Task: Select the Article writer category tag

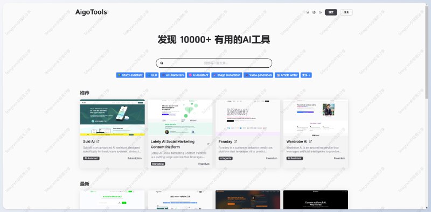Action: click(x=287, y=75)
